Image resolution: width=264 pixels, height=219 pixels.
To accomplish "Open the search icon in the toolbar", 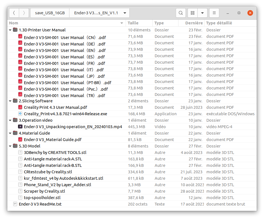I will coord(181,13).
